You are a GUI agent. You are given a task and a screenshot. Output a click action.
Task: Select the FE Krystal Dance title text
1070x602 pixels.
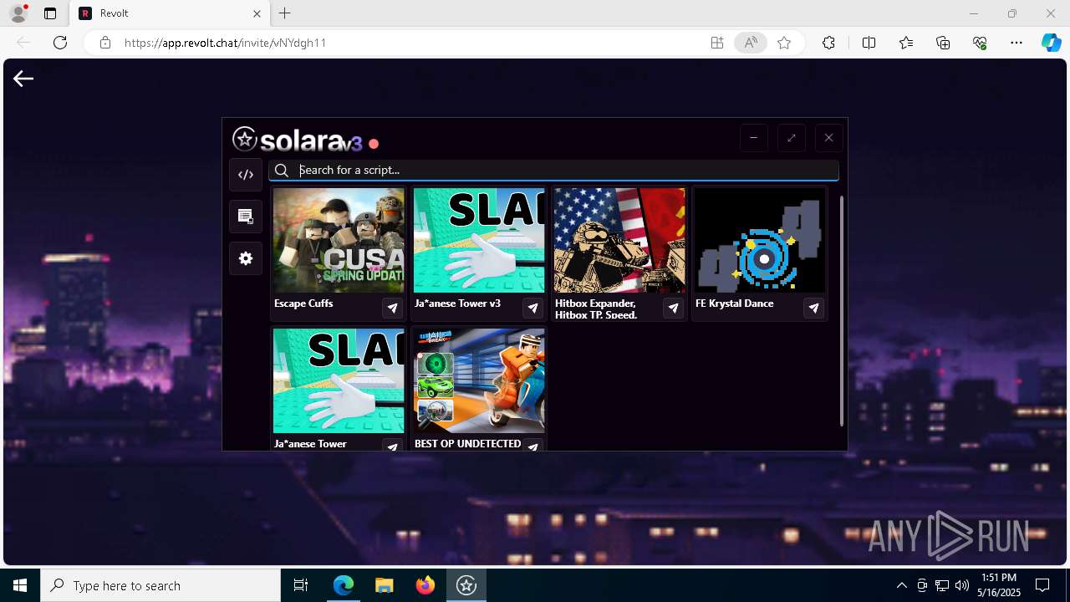tap(735, 304)
